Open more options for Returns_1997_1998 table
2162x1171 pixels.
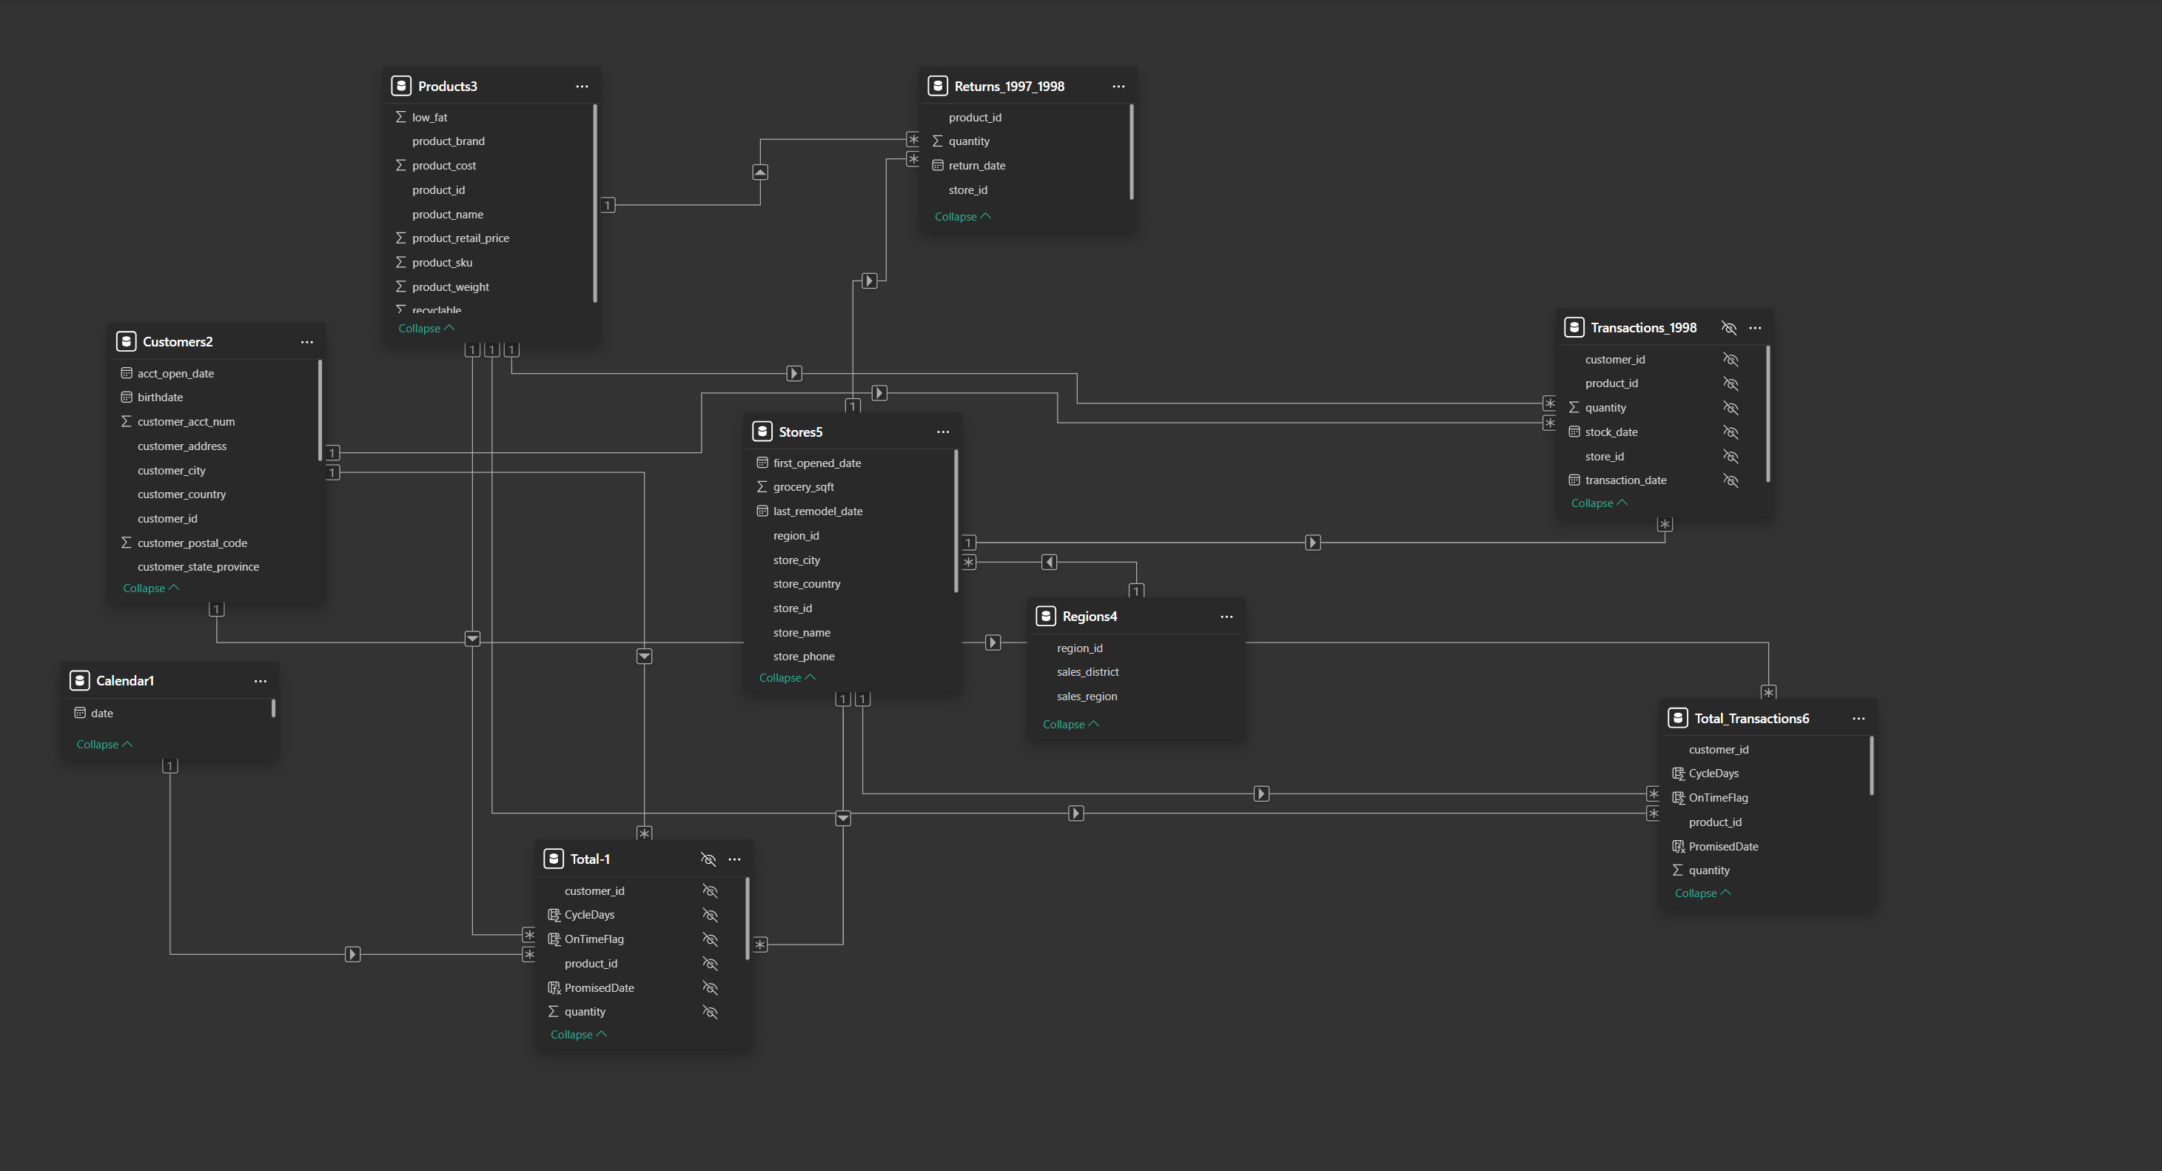click(1118, 87)
